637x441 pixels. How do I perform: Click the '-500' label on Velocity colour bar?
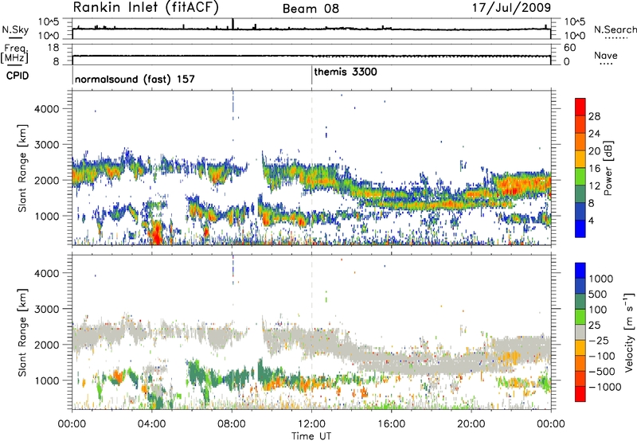pyautogui.click(x=602, y=371)
